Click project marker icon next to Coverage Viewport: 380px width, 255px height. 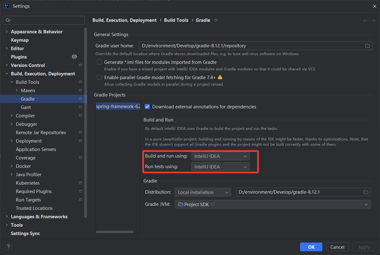(80, 158)
